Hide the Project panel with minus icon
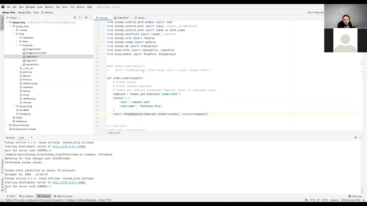Image resolution: width=367 pixels, height=206 pixels. [x=91, y=18]
